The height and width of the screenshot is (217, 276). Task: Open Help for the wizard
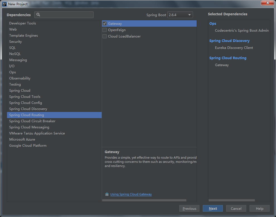(x=260, y=208)
